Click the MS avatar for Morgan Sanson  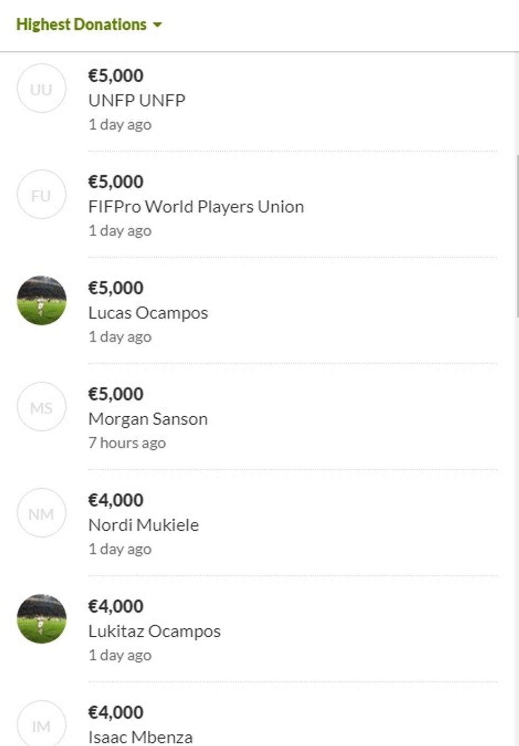(x=41, y=407)
